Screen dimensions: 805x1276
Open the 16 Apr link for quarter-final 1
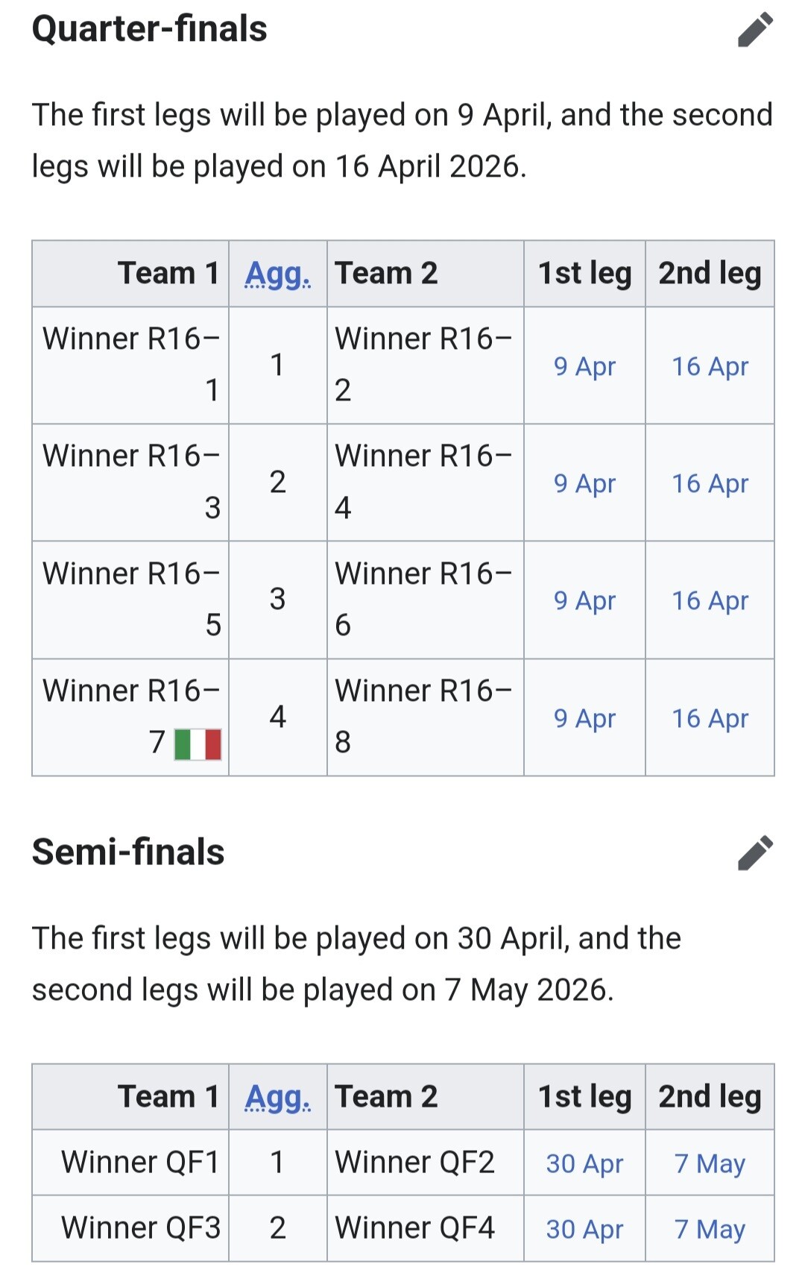coord(710,366)
